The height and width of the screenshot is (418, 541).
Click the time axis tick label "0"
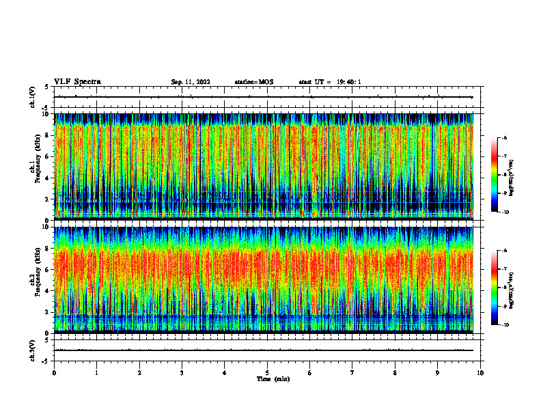coord(54,373)
